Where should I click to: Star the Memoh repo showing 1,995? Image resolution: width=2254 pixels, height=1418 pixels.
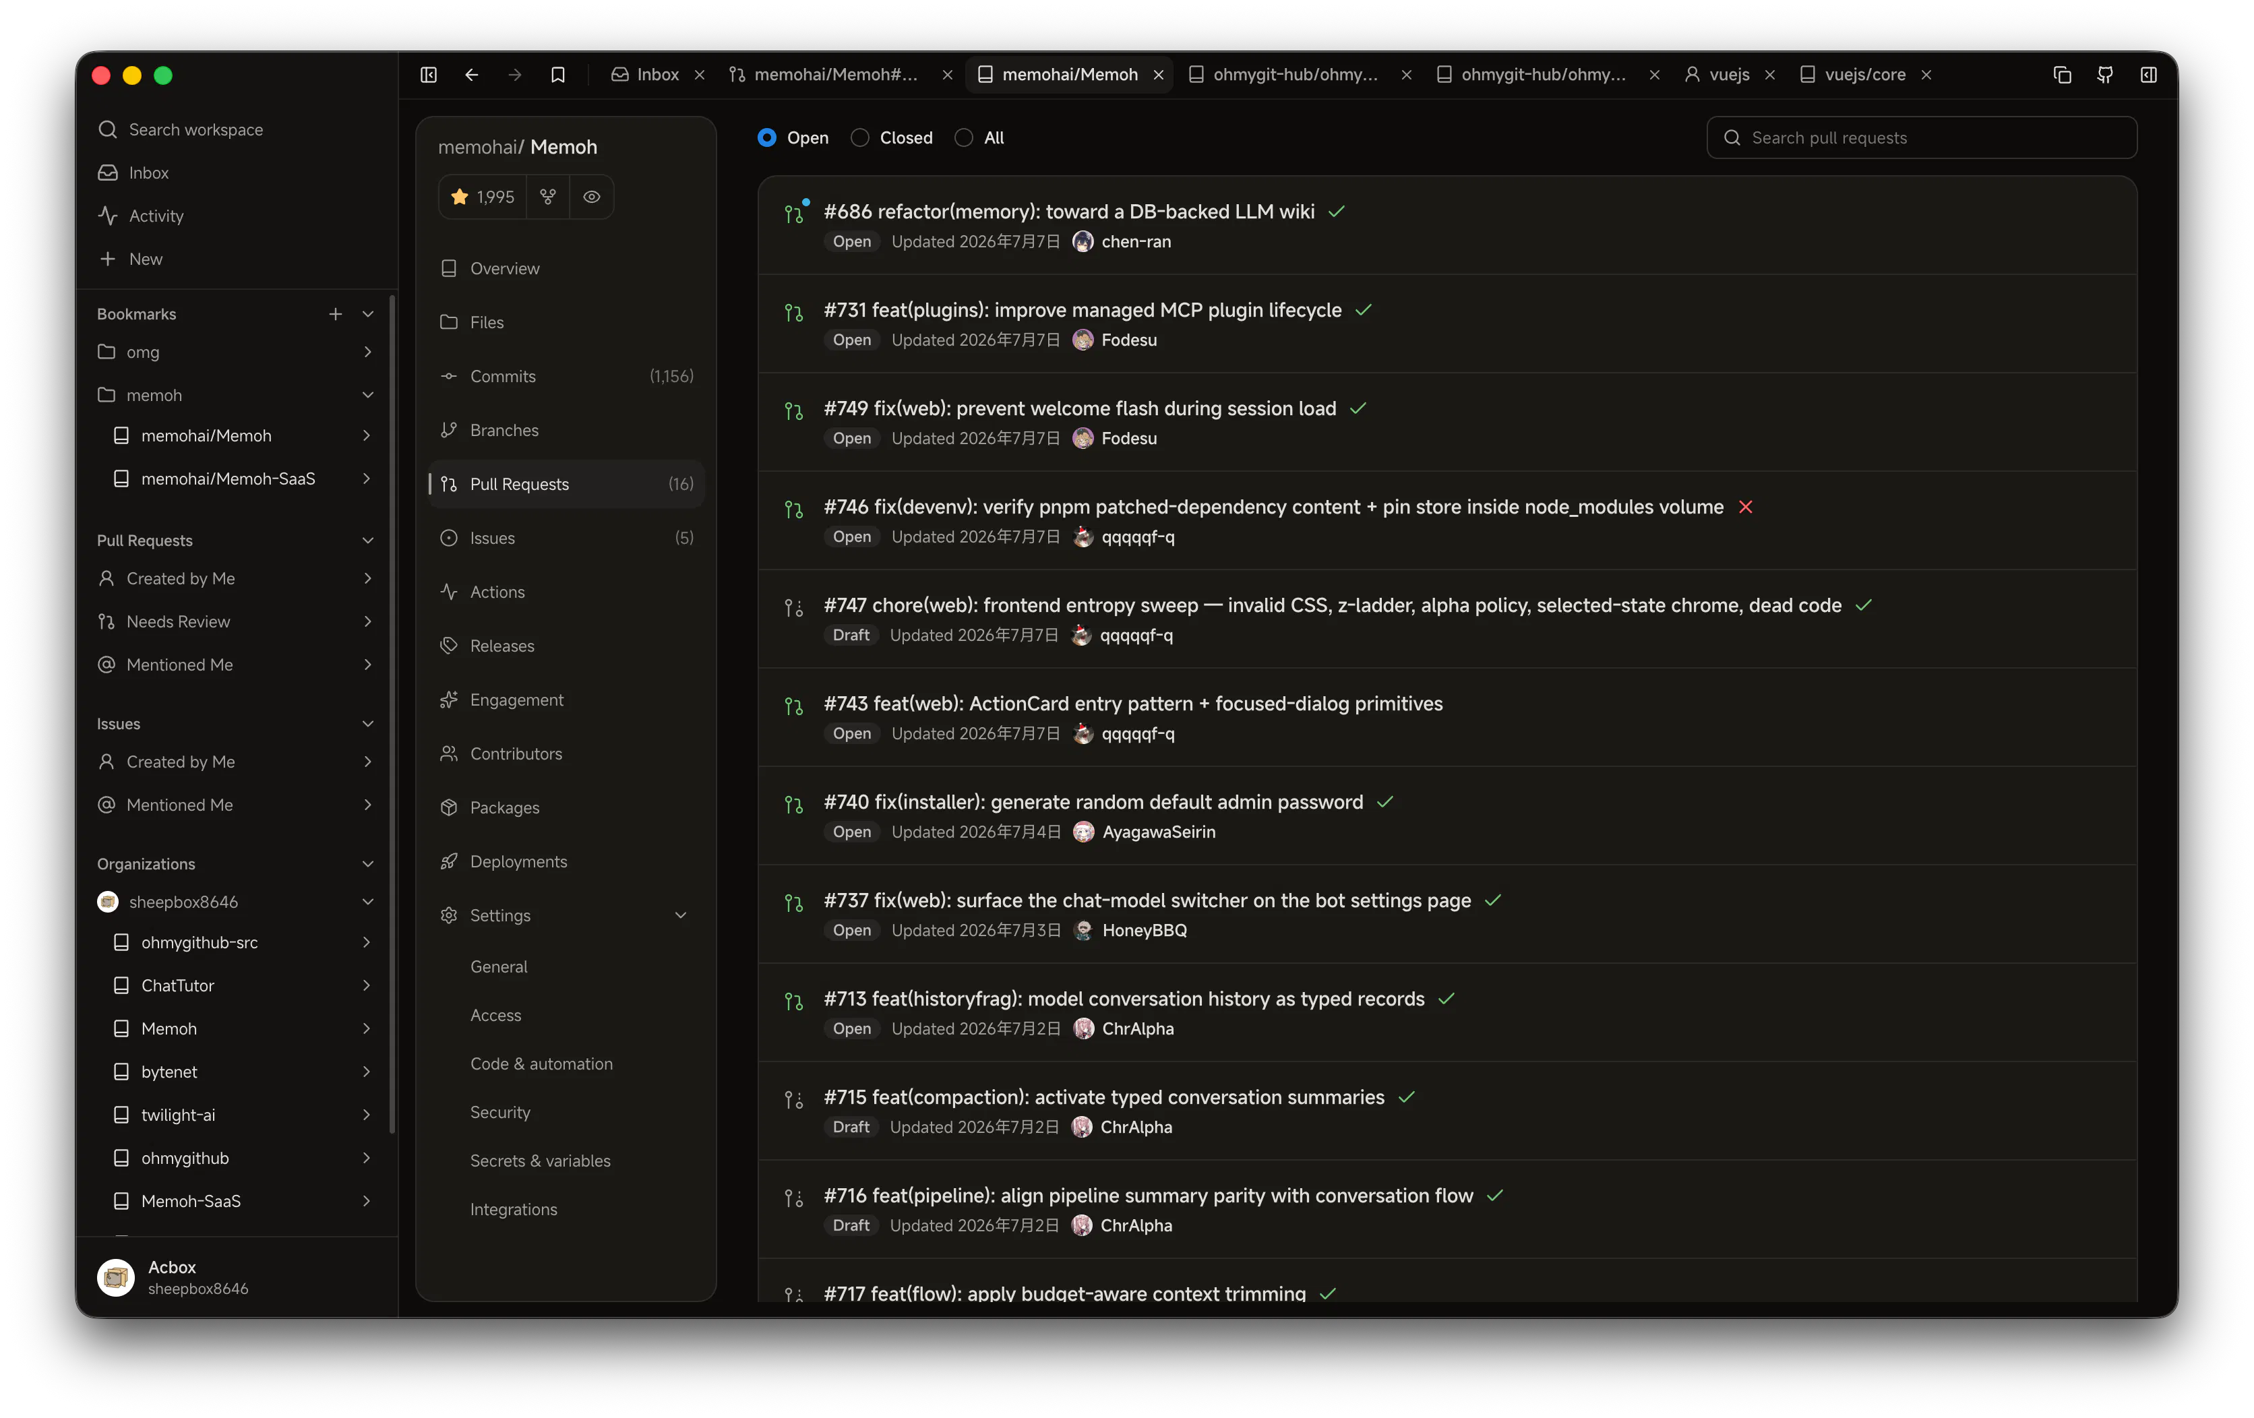(482, 197)
